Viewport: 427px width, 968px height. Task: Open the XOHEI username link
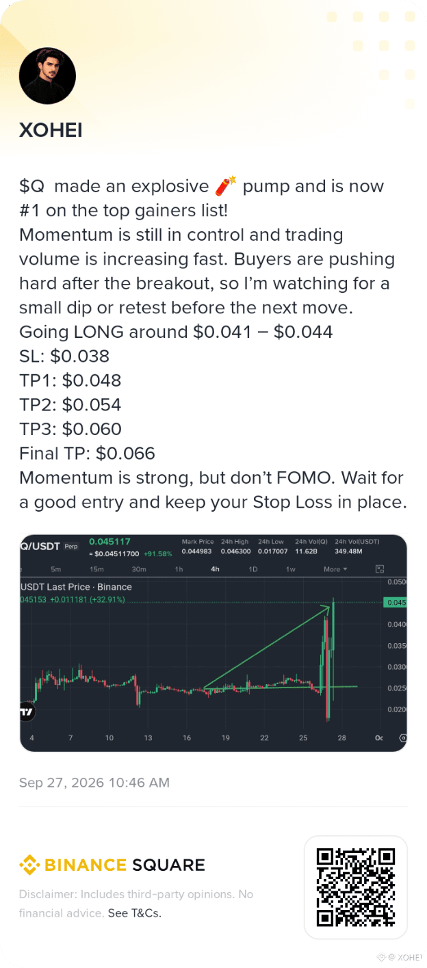[x=51, y=130]
